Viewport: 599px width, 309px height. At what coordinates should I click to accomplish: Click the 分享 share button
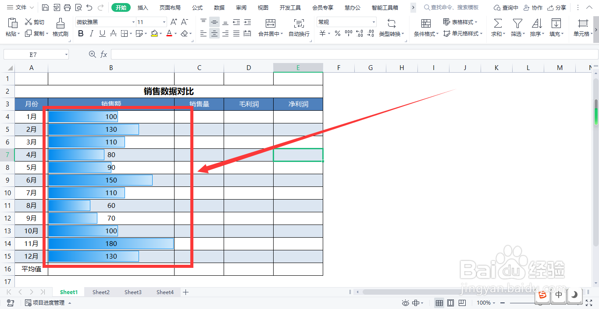tap(556, 7)
